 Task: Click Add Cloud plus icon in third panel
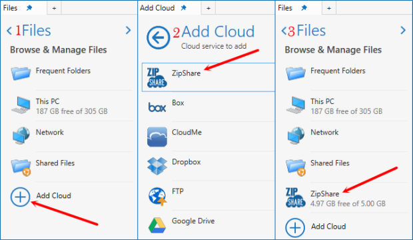[x=295, y=228]
